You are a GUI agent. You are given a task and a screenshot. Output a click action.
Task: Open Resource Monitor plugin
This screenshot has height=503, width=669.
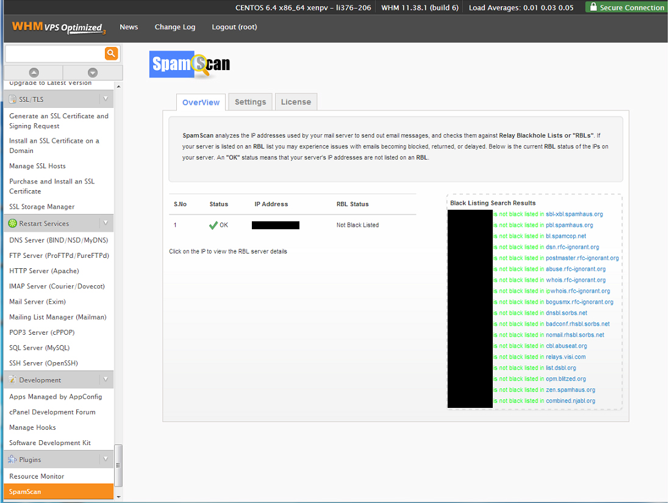[37, 476]
